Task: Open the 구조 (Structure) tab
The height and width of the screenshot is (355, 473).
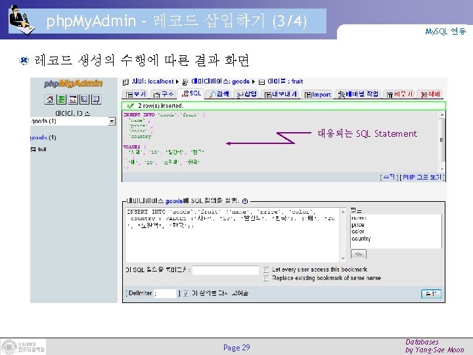Action: click(164, 95)
